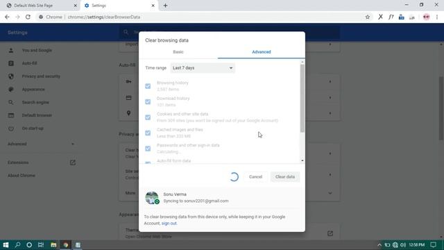Open volume control in system tray
The height and width of the screenshot is (250, 444).
(403, 245)
